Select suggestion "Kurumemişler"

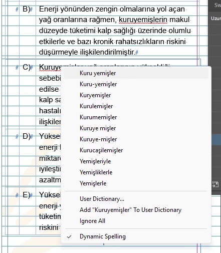136,117
